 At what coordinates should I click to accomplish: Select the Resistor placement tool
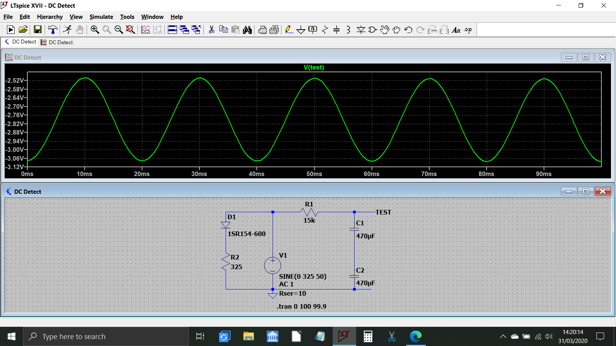[x=325, y=30]
